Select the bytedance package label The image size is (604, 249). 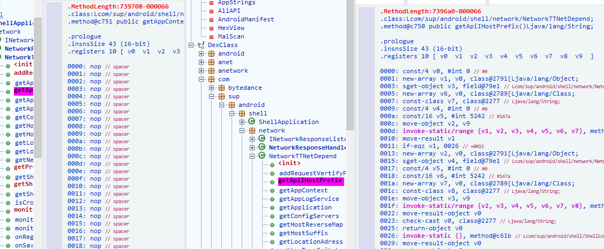pos(245,88)
